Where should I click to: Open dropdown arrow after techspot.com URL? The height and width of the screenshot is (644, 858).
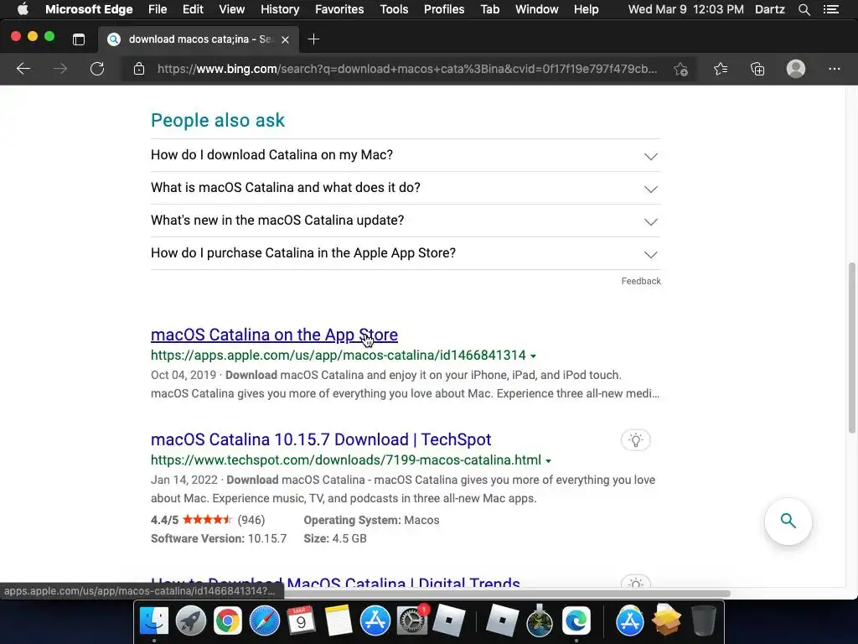point(548,461)
